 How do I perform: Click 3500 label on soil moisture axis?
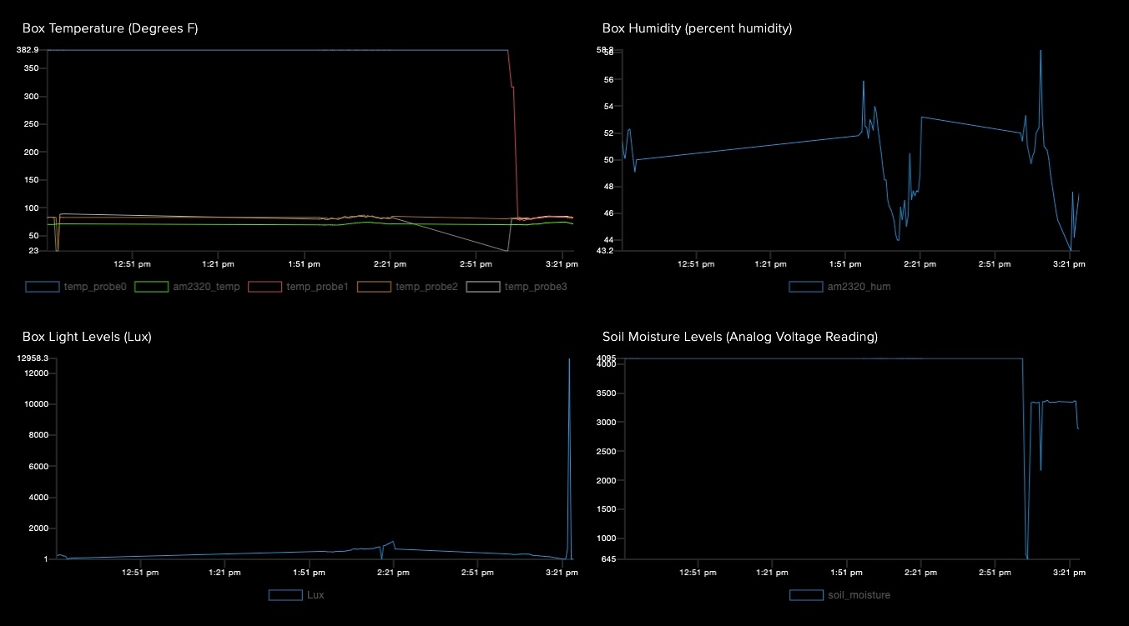coord(605,393)
